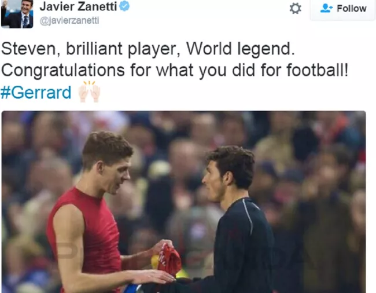Image resolution: width=376 pixels, height=293 pixels.
Task: Click the "Congratulations for what you did" line
Action: click(128, 71)
